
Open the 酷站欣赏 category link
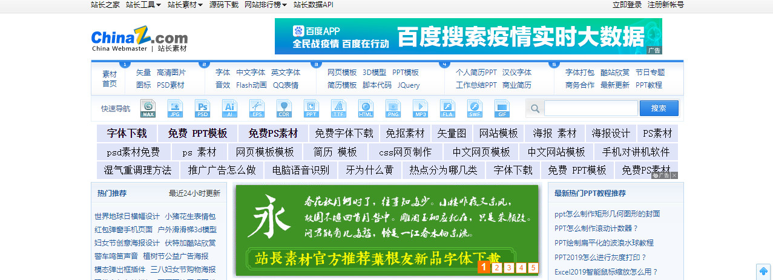pyautogui.click(x=615, y=72)
